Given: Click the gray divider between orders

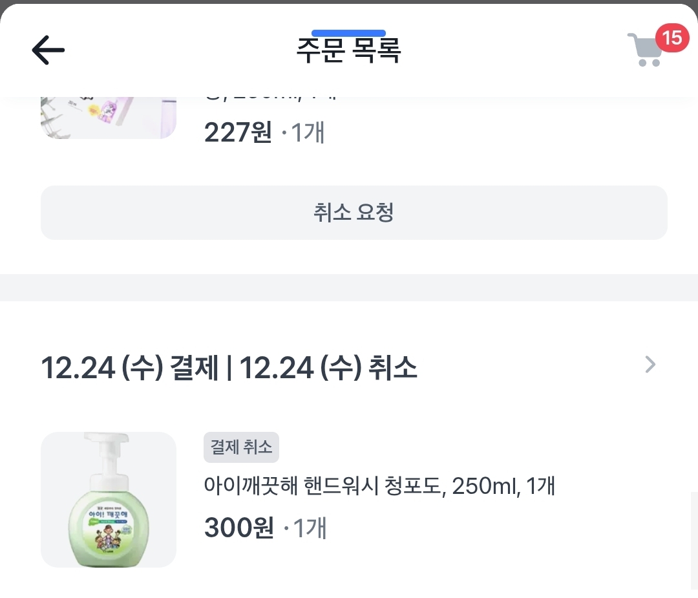Looking at the screenshot, I should tap(349, 288).
